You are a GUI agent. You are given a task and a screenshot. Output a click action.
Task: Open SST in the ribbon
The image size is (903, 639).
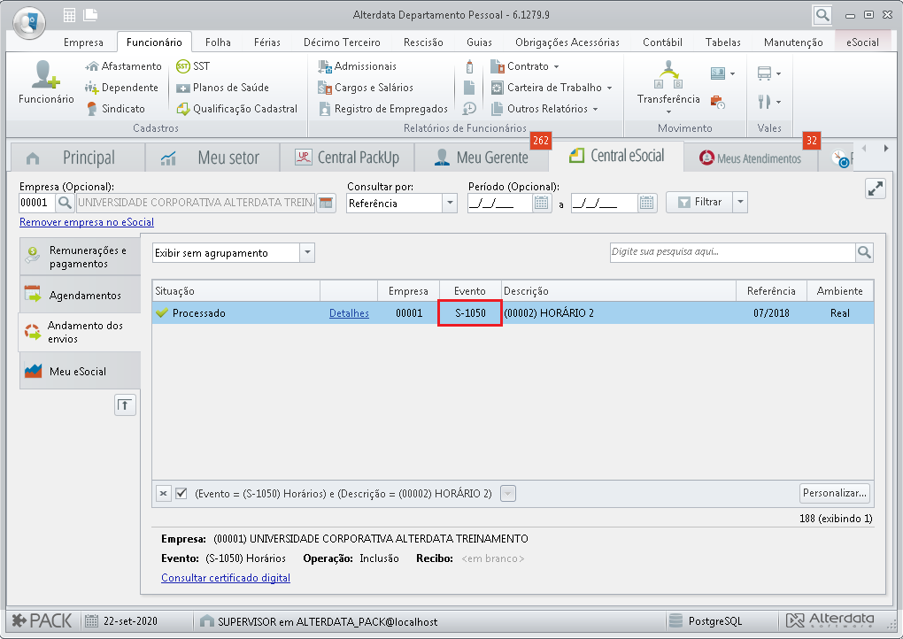click(193, 66)
